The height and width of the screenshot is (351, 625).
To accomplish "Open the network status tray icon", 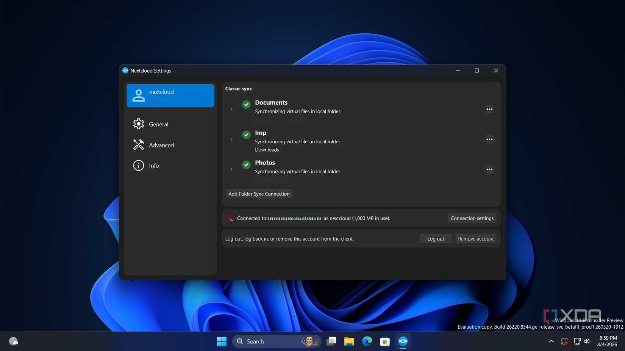I will tap(577, 341).
